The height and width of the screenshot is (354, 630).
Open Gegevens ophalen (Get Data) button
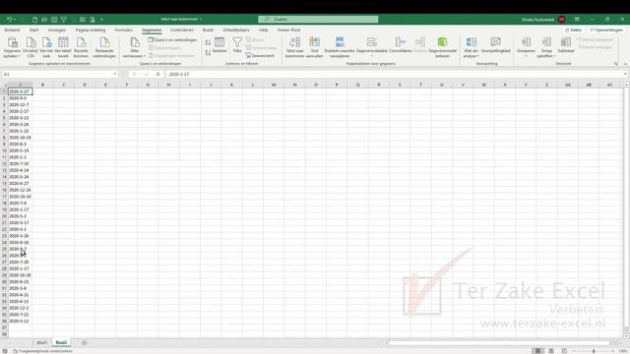pos(12,47)
